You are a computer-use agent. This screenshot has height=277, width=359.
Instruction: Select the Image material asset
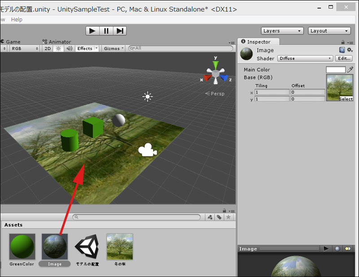point(54,250)
